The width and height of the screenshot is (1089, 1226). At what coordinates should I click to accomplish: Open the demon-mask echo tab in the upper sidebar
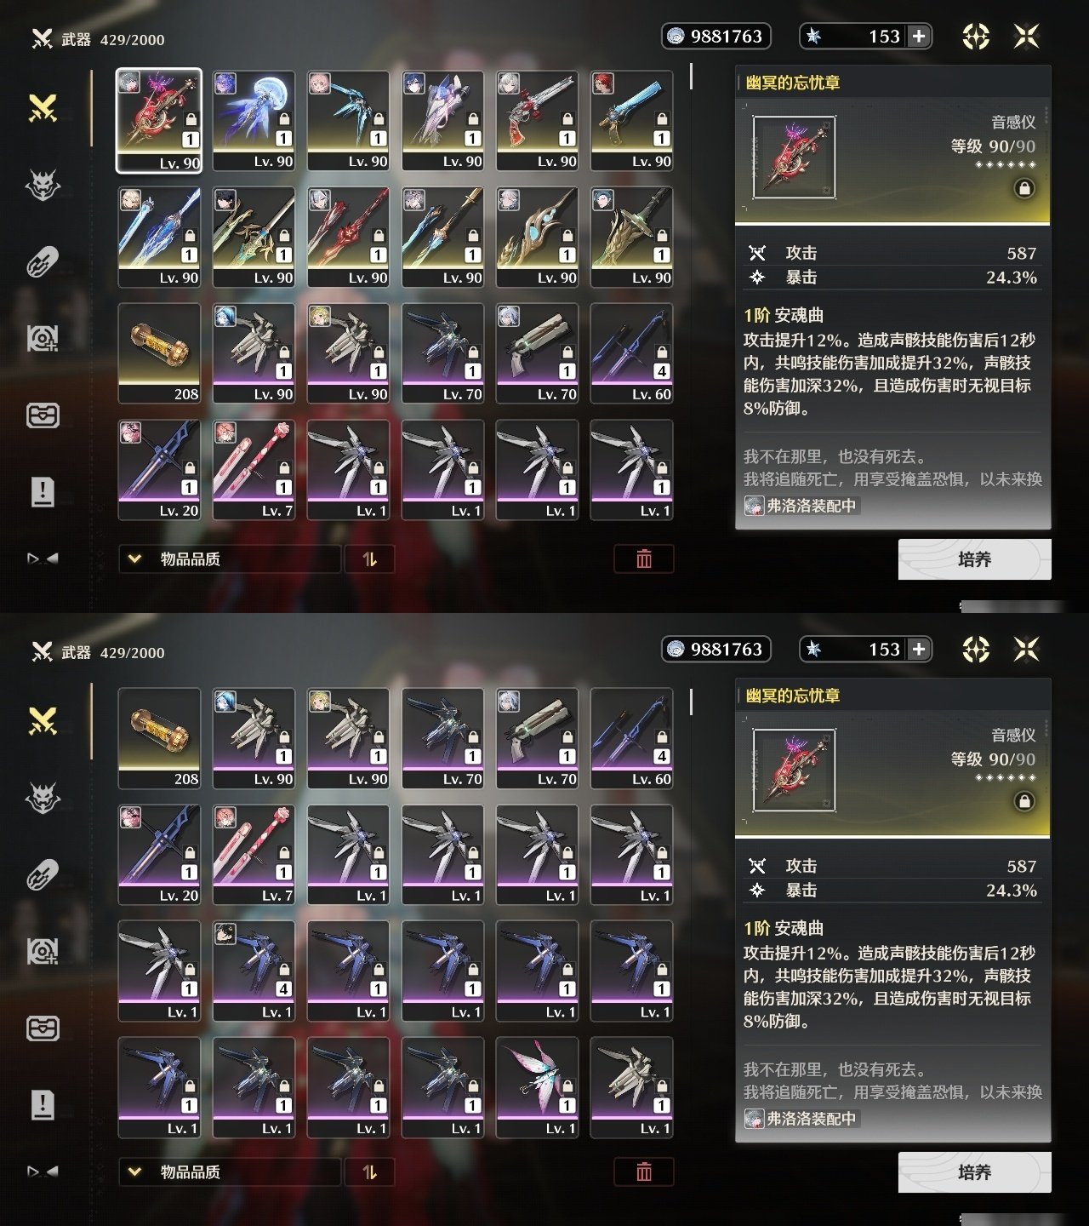43,185
